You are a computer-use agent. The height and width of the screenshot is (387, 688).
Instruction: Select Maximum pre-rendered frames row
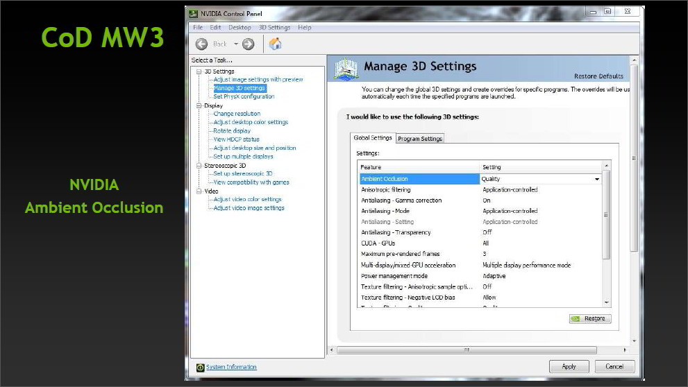click(x=480, y=254)
